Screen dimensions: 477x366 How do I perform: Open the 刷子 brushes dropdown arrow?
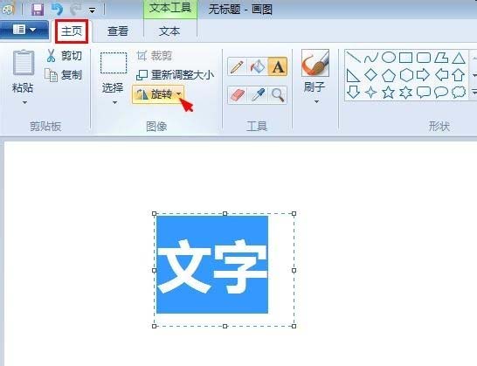point(316,101)
